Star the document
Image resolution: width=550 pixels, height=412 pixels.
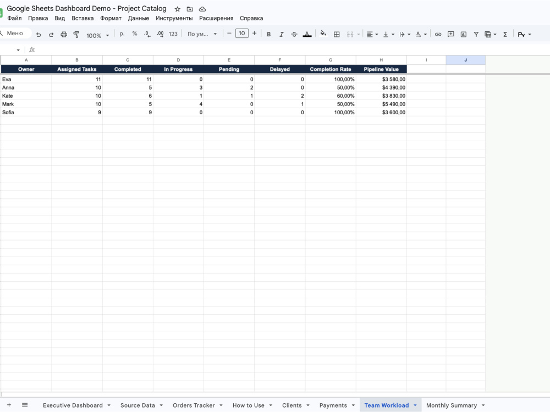point(178,9)
